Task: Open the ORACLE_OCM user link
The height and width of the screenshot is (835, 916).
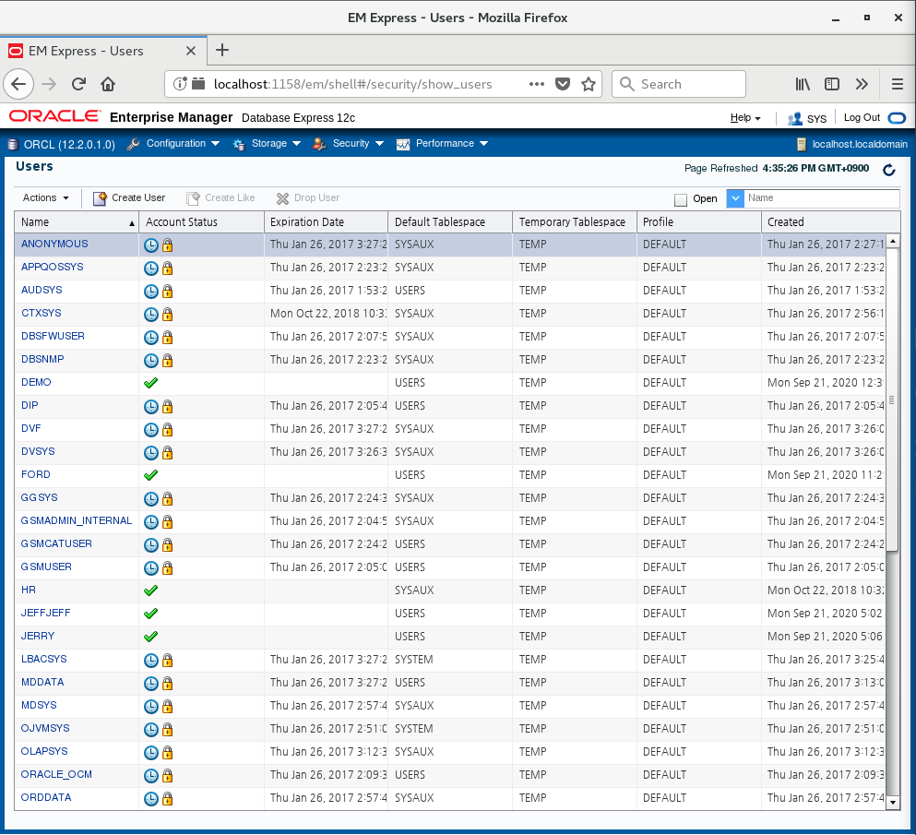Action: [56, 774]
